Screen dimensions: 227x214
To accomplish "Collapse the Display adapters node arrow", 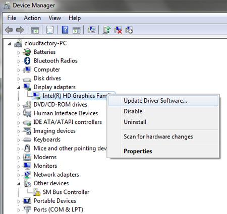I will pos(19,88).
